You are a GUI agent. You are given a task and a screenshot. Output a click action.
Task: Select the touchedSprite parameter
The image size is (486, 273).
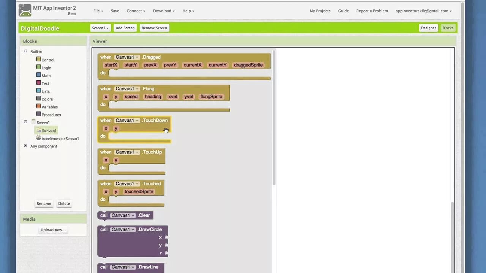pos(139,191)
